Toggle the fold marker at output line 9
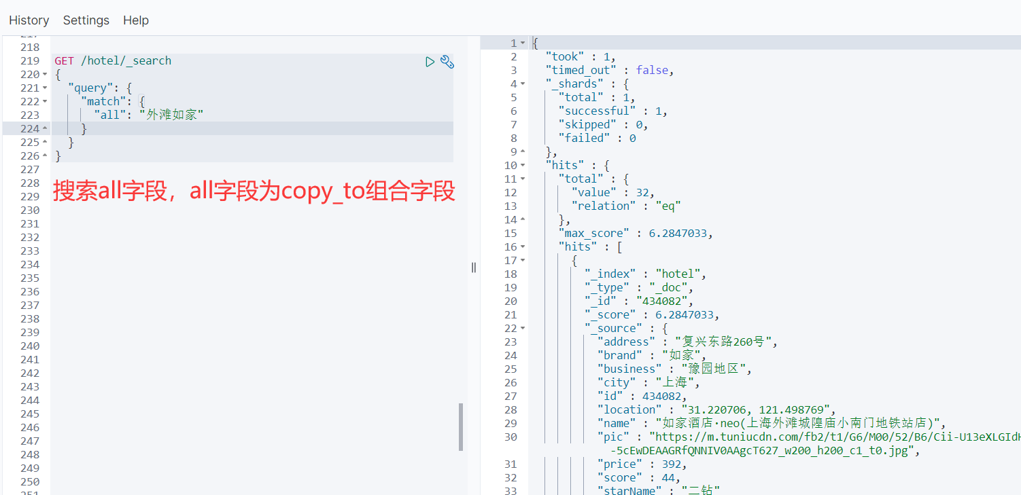 point(523,152)
